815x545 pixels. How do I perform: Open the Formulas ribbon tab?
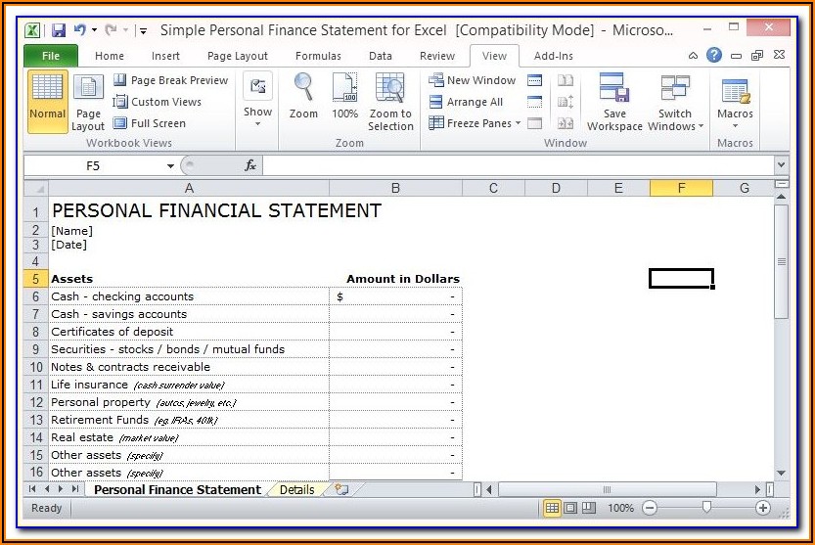coord(318,56)
